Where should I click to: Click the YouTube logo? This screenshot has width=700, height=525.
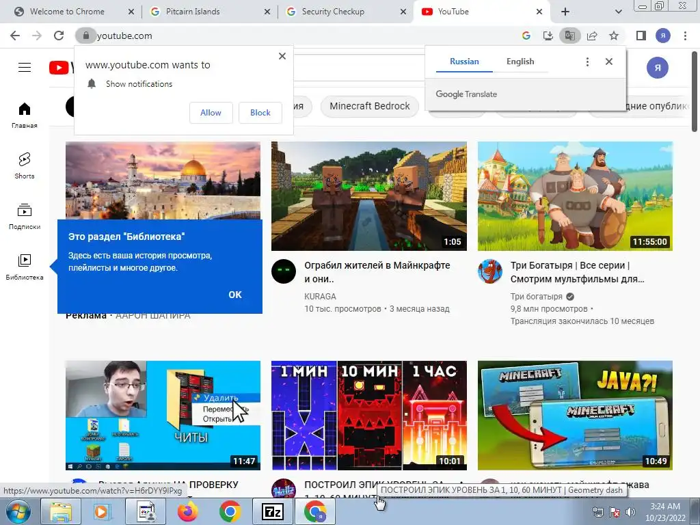61,68
